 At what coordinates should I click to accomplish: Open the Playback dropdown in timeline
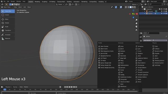coord(9,87)
